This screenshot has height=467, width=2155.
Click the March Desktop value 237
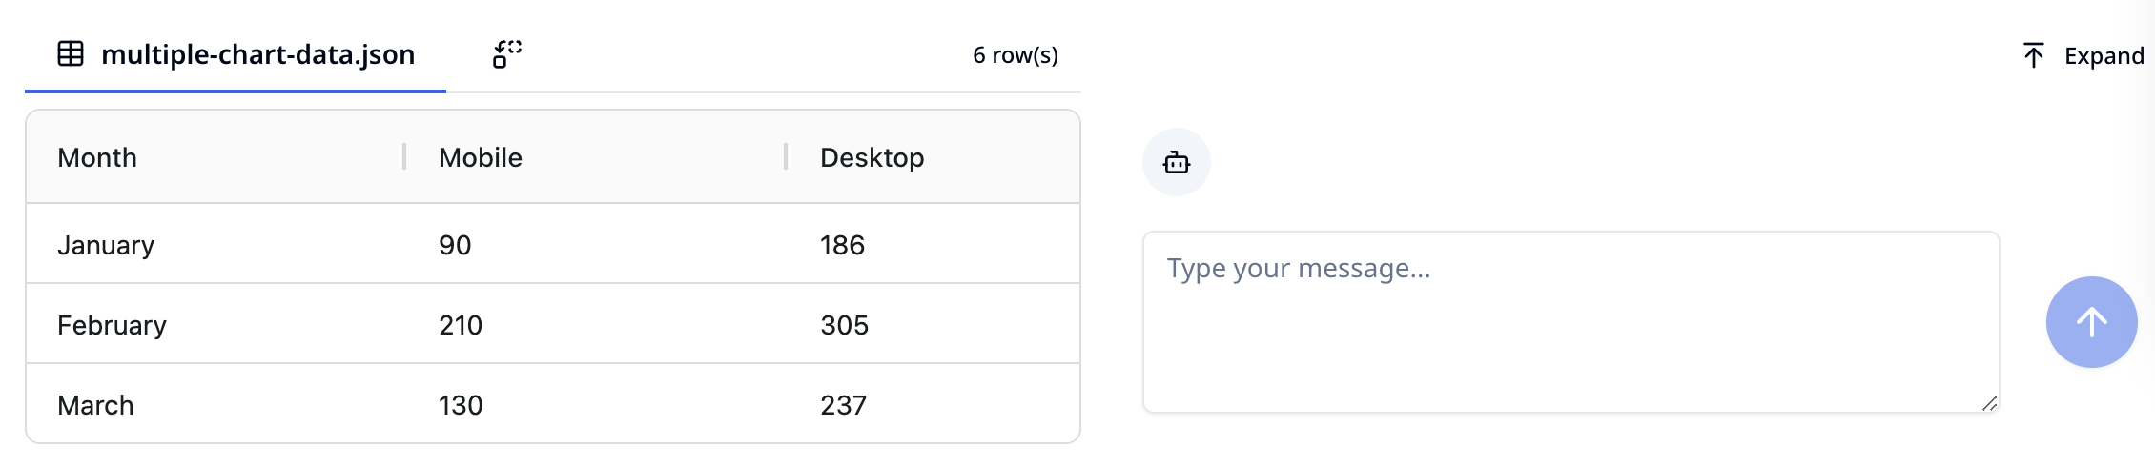tap(843, 405)
